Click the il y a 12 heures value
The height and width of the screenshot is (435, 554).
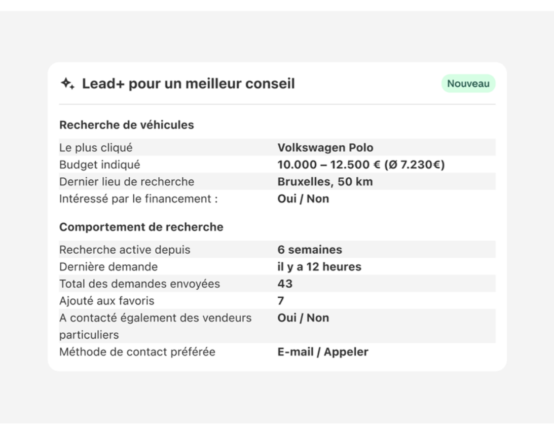319,267
